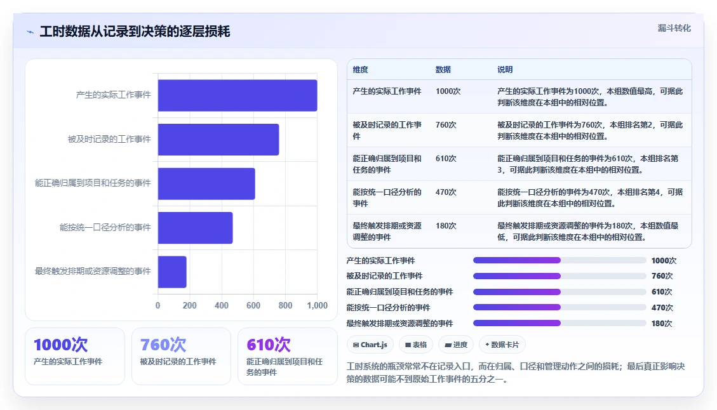Click the progress bar showing 180次

tap(560, 323)
